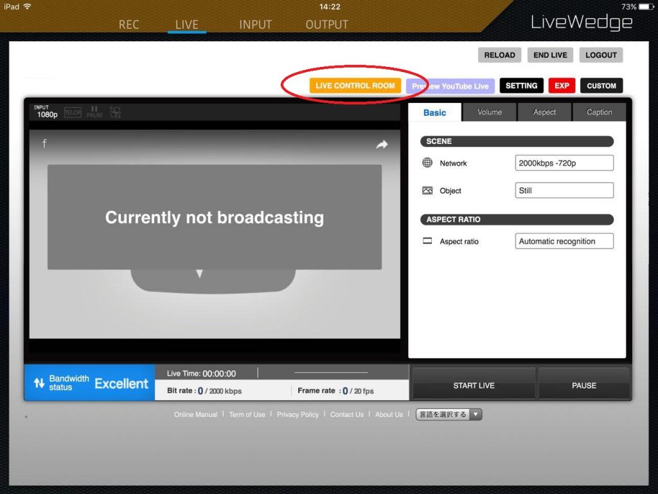Open the Contact Us link

coord(346,415)
